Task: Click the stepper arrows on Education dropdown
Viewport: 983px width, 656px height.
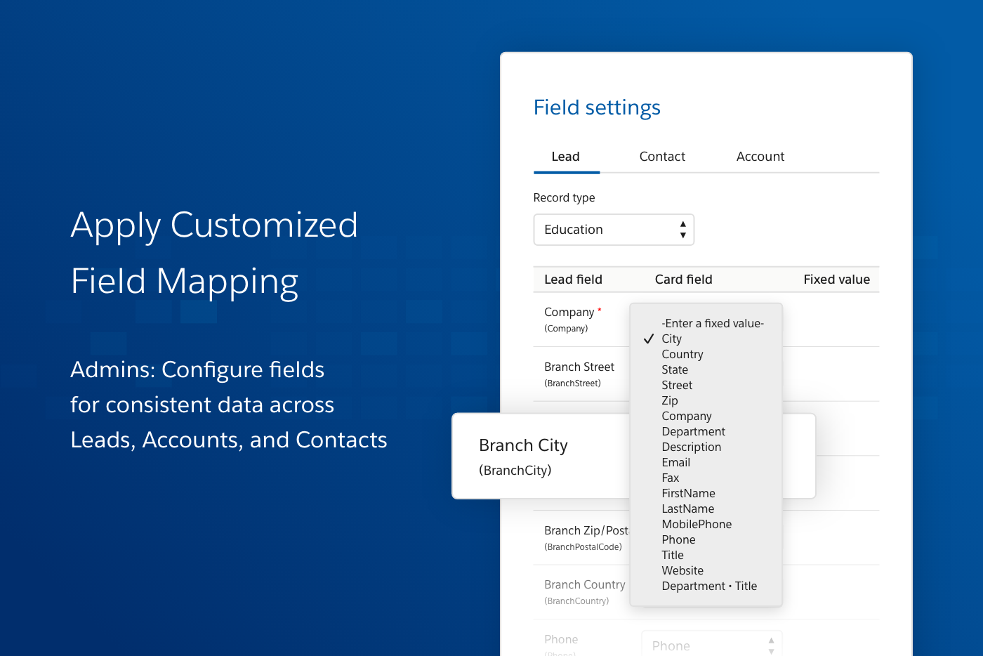Action: click(682, 229)
